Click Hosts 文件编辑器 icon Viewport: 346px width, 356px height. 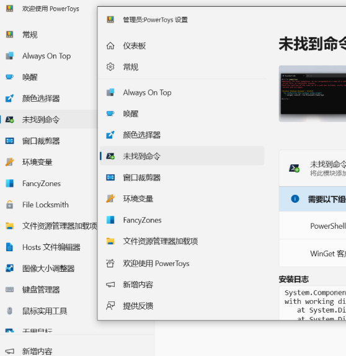[x=9, y=247]
